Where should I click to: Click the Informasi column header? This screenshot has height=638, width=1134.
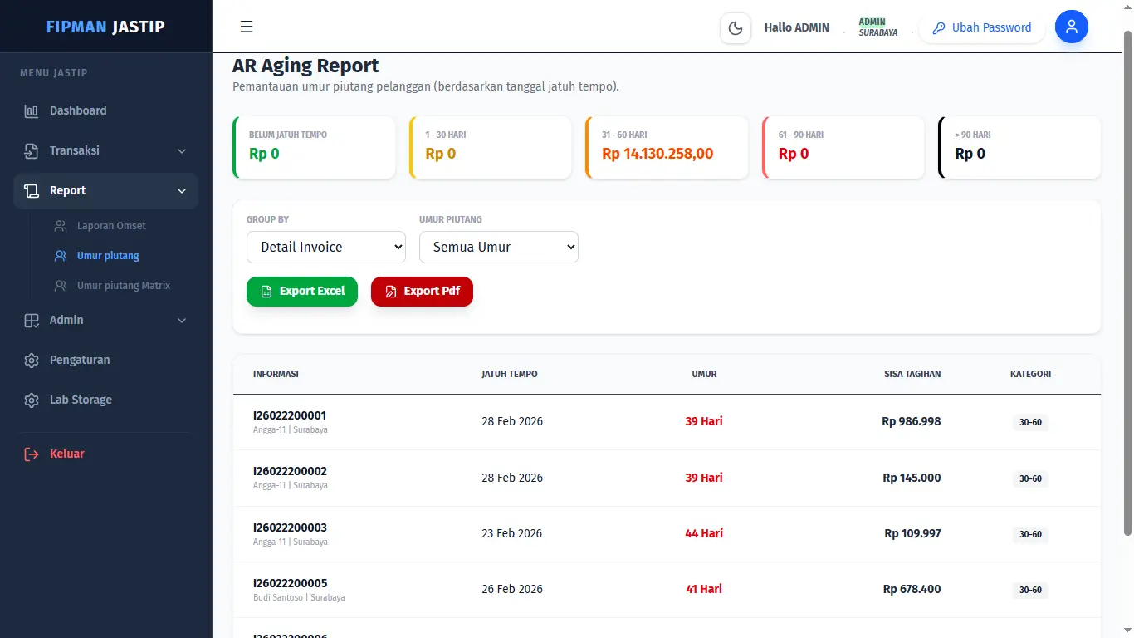[x=276, y=374]
